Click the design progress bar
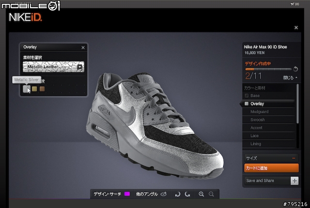This screenshot has height=208, width=310. coord(268,69)
